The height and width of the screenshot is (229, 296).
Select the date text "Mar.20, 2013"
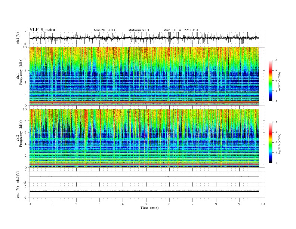tap(104, 30)
